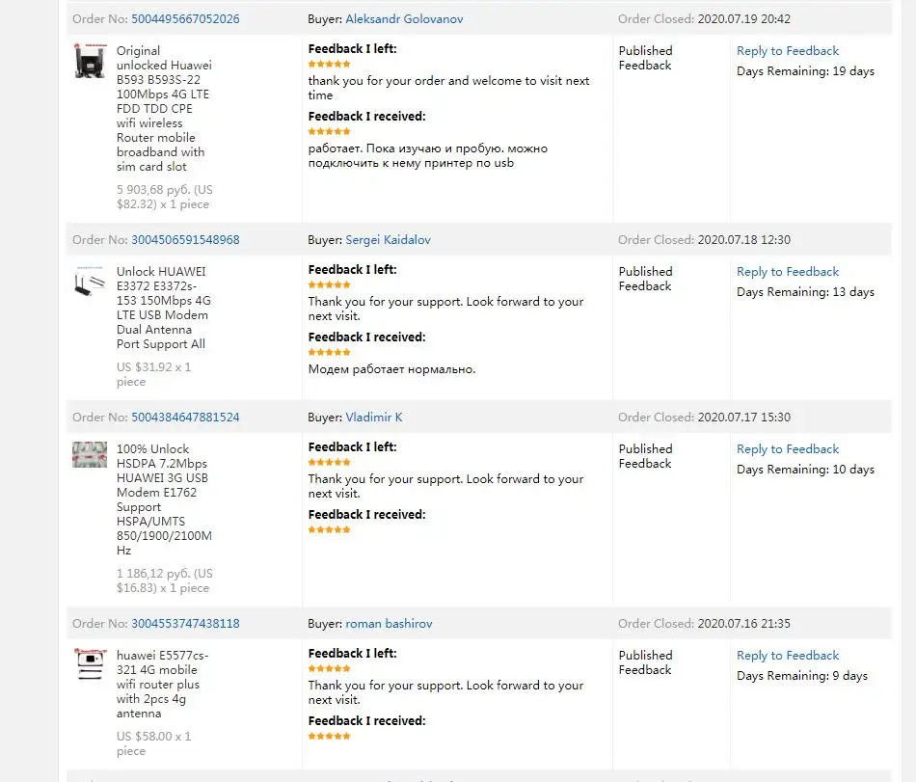Click the Huawei B593 router thumbnail
916x782 pixels.
(90, 61)
